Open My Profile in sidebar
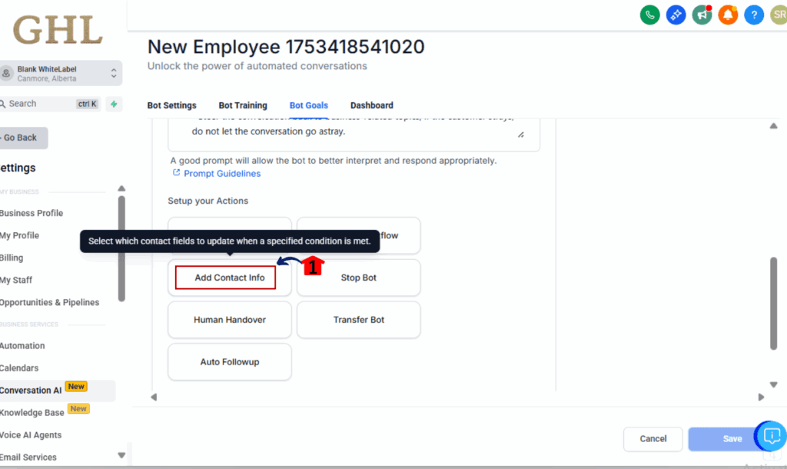 (x=19, y=235)
